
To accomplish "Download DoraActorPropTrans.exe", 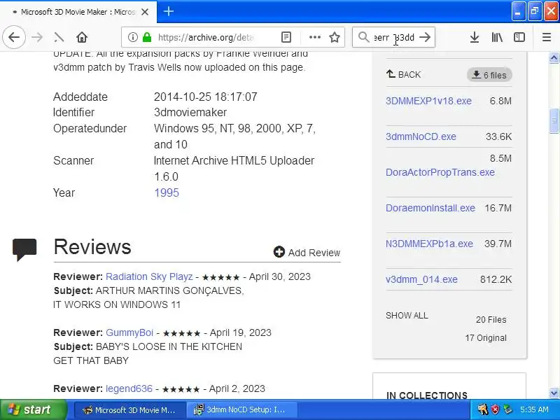I will pos(440,172).
